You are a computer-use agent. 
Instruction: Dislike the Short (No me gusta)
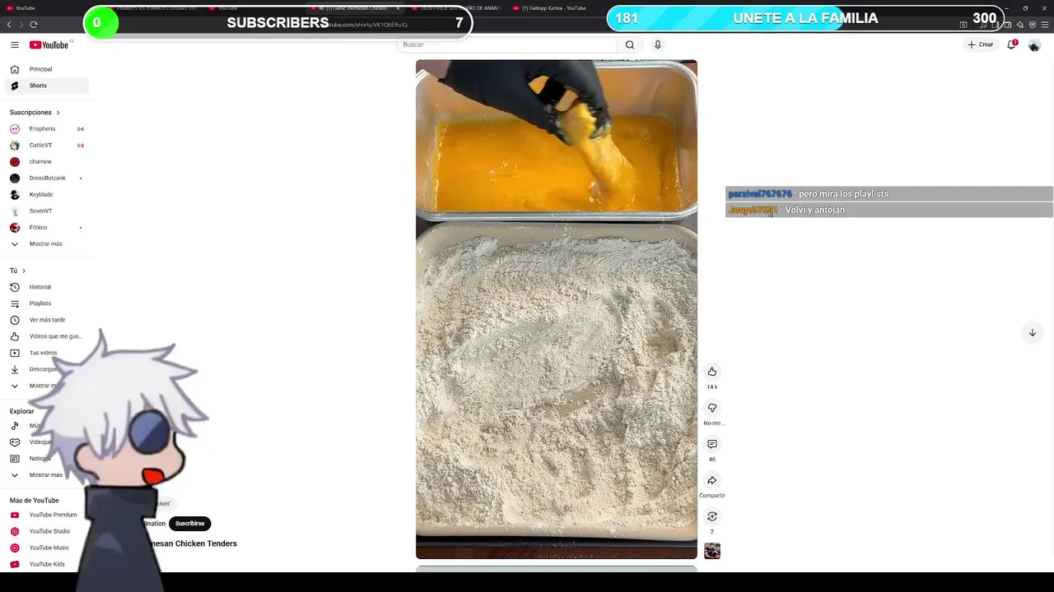click(x=712, y=408)
